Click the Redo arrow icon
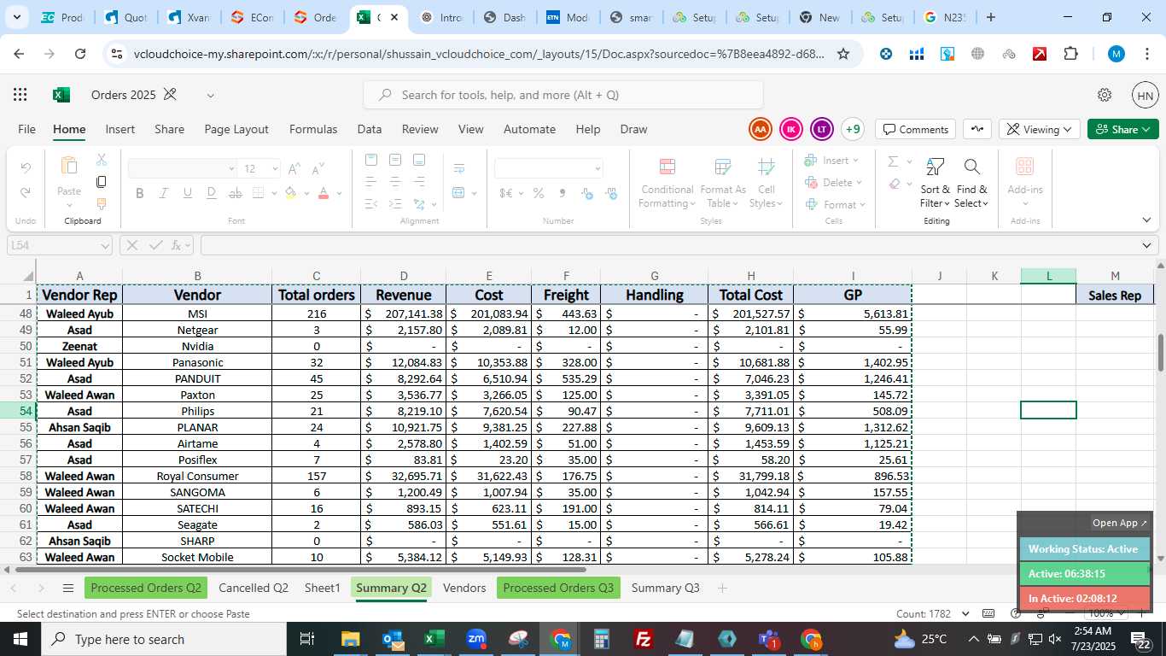The height and width of the screenshot is (656, 1166). click(26, 193)
